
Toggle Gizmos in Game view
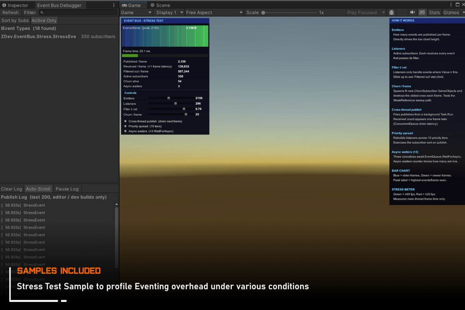[x=451, y=12]
